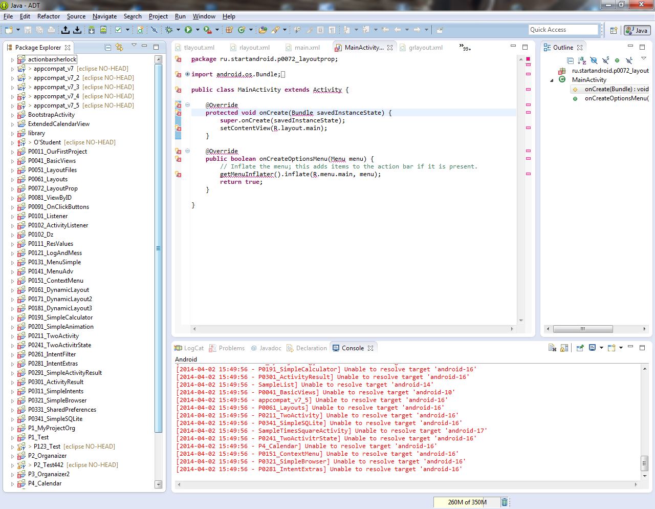655x509 pixels.
Task: Click into the Quick Access field
Action: pyautogui.click(x=563, y=30)
